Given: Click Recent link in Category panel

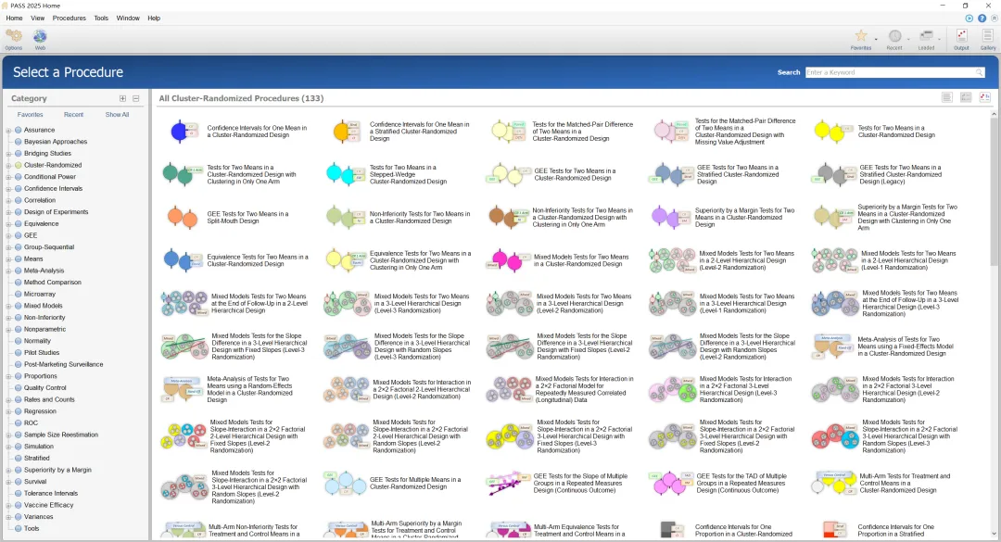Looking at the screenshot, I should coord(73,114).
